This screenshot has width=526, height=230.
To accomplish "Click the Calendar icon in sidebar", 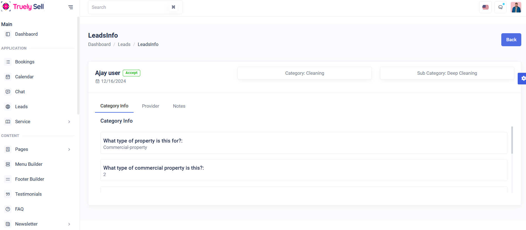I will (x=8, y=77).
